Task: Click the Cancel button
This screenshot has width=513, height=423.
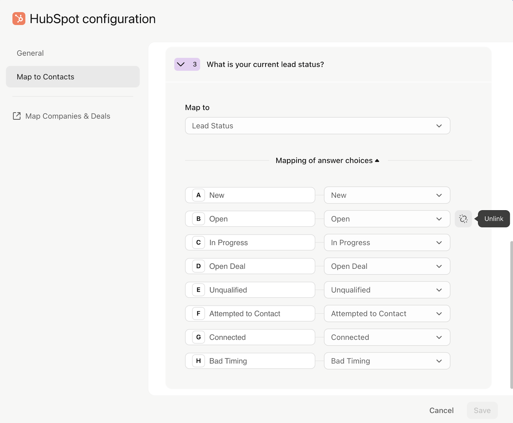Action: pyautogui.click(x=442, y=411)
